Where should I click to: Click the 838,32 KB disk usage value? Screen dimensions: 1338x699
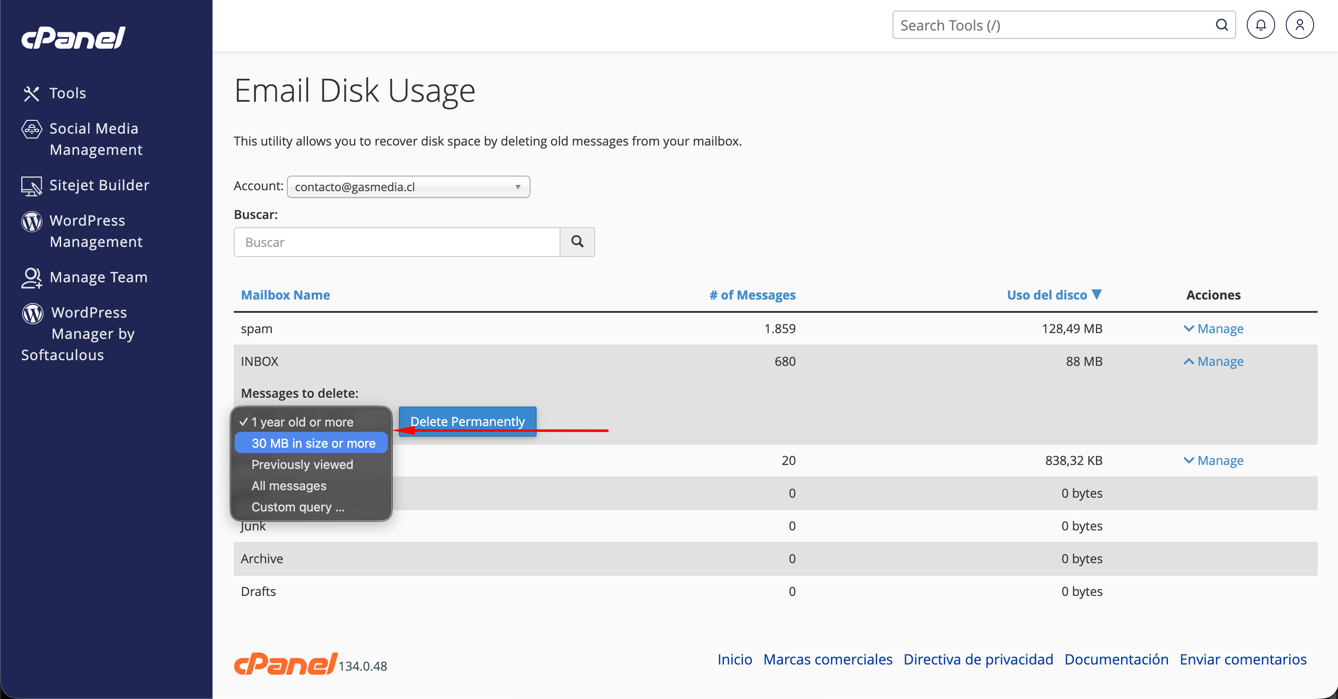point(1074,460)
